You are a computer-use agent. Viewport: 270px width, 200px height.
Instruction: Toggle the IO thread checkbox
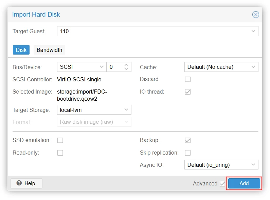(187, 92)
